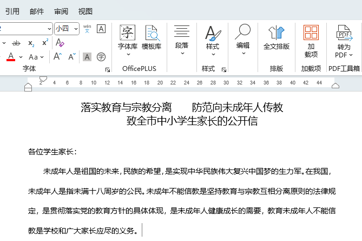The image size is (362, 241).
Task: Decrease font size icon
Action: tap(72, 57)
